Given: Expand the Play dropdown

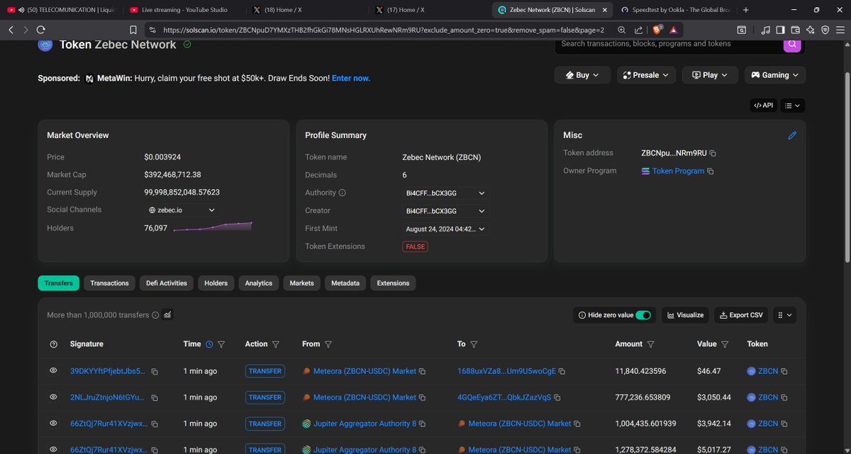Looking at the screenshot, I should [x=710, y=75].
